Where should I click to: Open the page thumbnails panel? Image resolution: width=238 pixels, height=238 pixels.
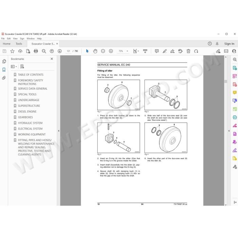[x=4, y=61]
